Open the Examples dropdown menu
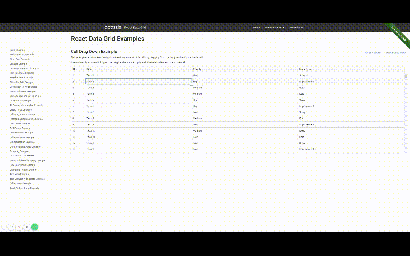 (x=296, y=28)
